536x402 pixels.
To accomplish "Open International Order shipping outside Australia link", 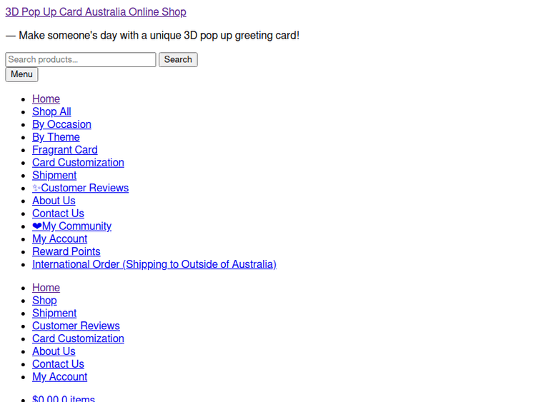I will [x=154, y=264].
